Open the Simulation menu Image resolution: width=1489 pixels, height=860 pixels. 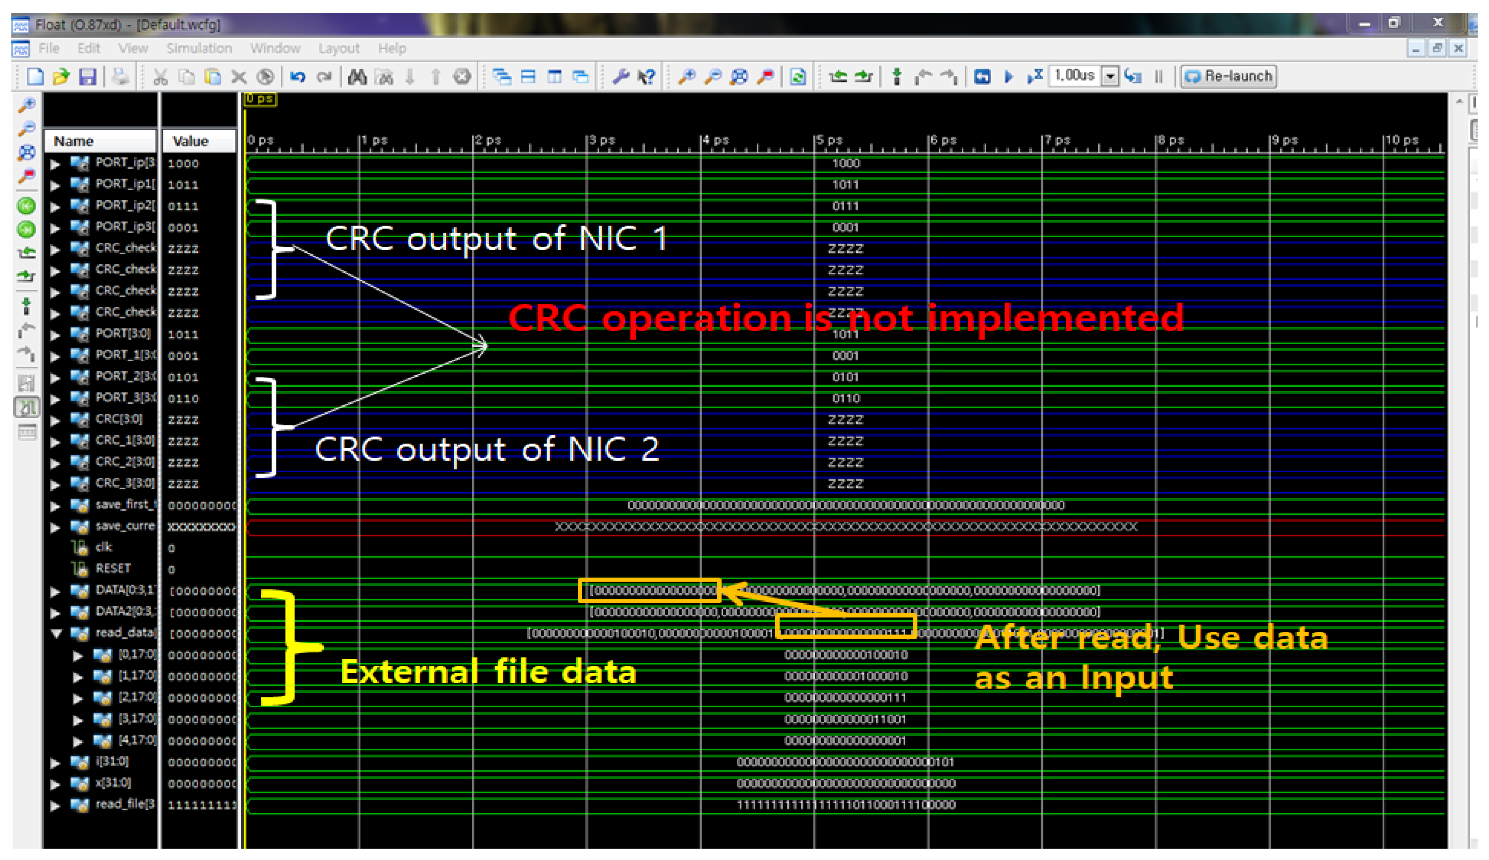pyautogui.click(x=199, y=48)
